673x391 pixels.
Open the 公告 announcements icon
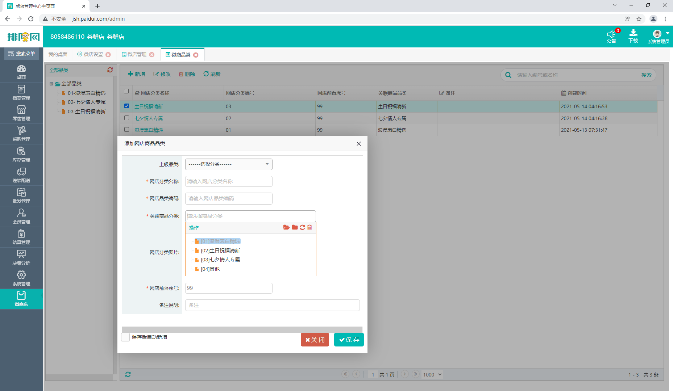[611, 36]
